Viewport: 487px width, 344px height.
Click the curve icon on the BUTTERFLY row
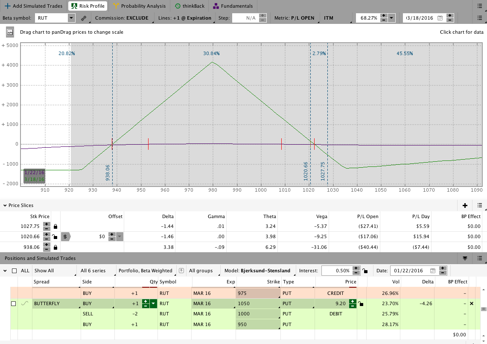pos(25,303)
